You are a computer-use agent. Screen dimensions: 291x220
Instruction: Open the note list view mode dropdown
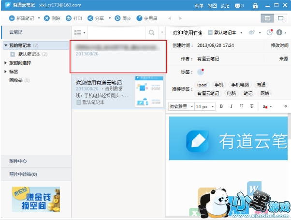[80, 33]
